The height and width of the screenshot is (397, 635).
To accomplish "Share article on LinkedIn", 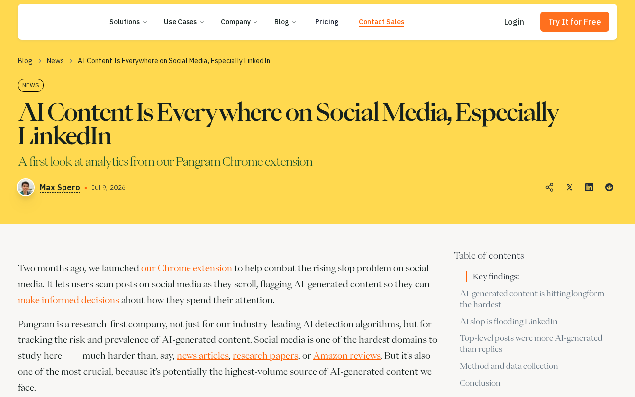I will click(x=589, y=187).
